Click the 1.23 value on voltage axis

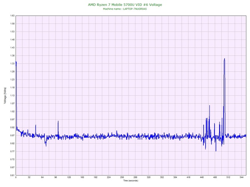tap(12, 79)
